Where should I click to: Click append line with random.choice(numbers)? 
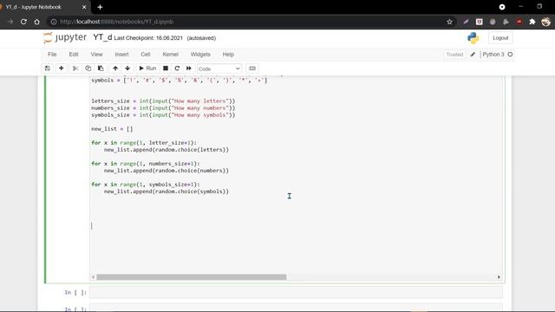click(166, 171)
